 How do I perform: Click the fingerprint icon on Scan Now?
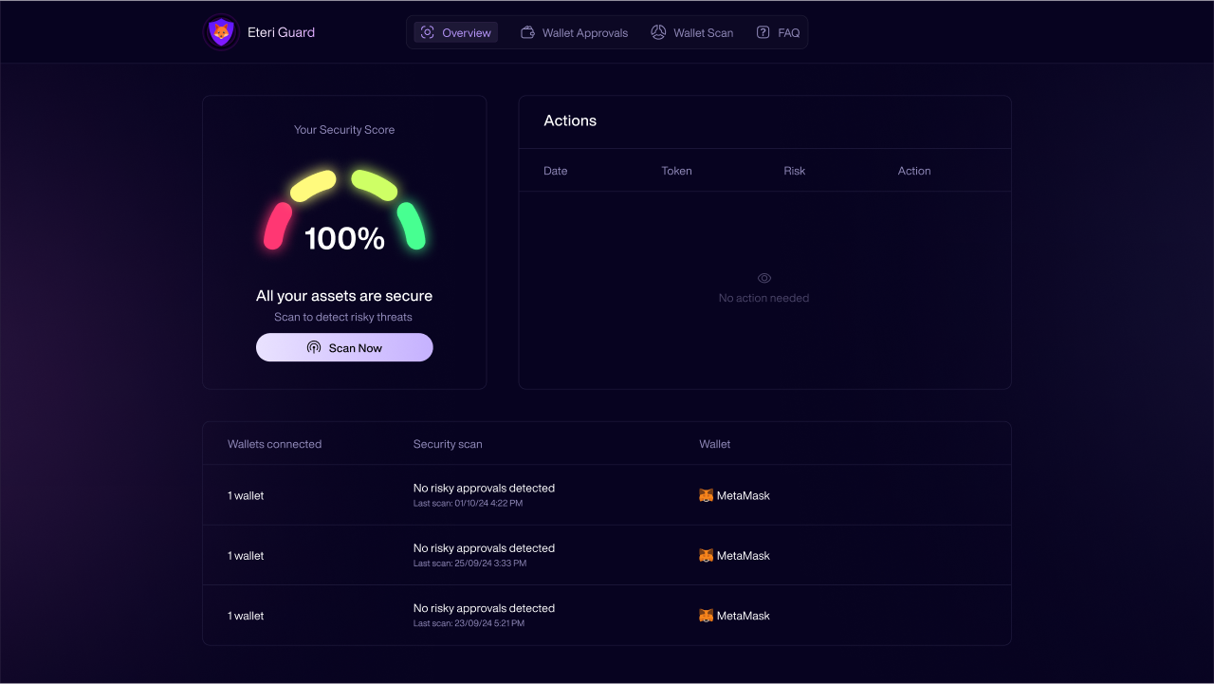click(314, 348)
